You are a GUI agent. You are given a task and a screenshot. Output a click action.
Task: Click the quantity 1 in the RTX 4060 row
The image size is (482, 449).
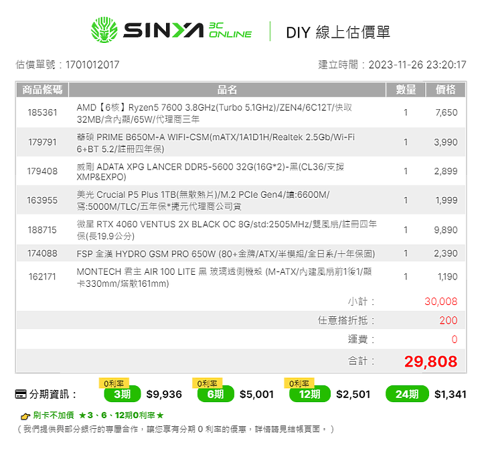pos(406,230)
